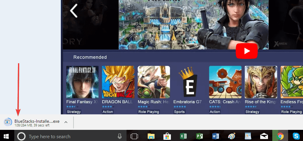Click the Strategy tag under Final Fantasy
Image resolution: width=303 pixels, height=141 pixels.
(74, 112)
